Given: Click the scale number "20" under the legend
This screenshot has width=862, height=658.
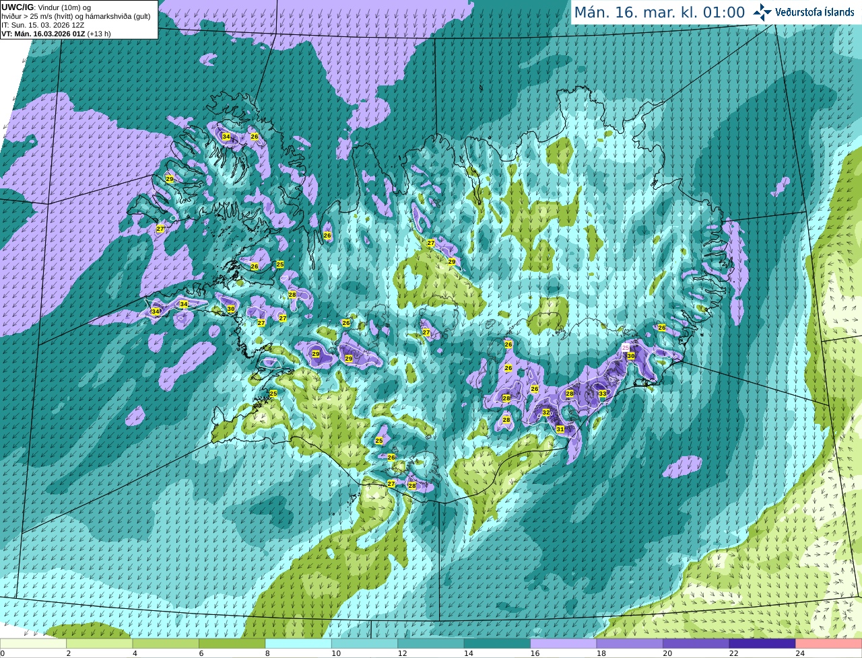Looking at the screenshot, I should coord(667,653).
